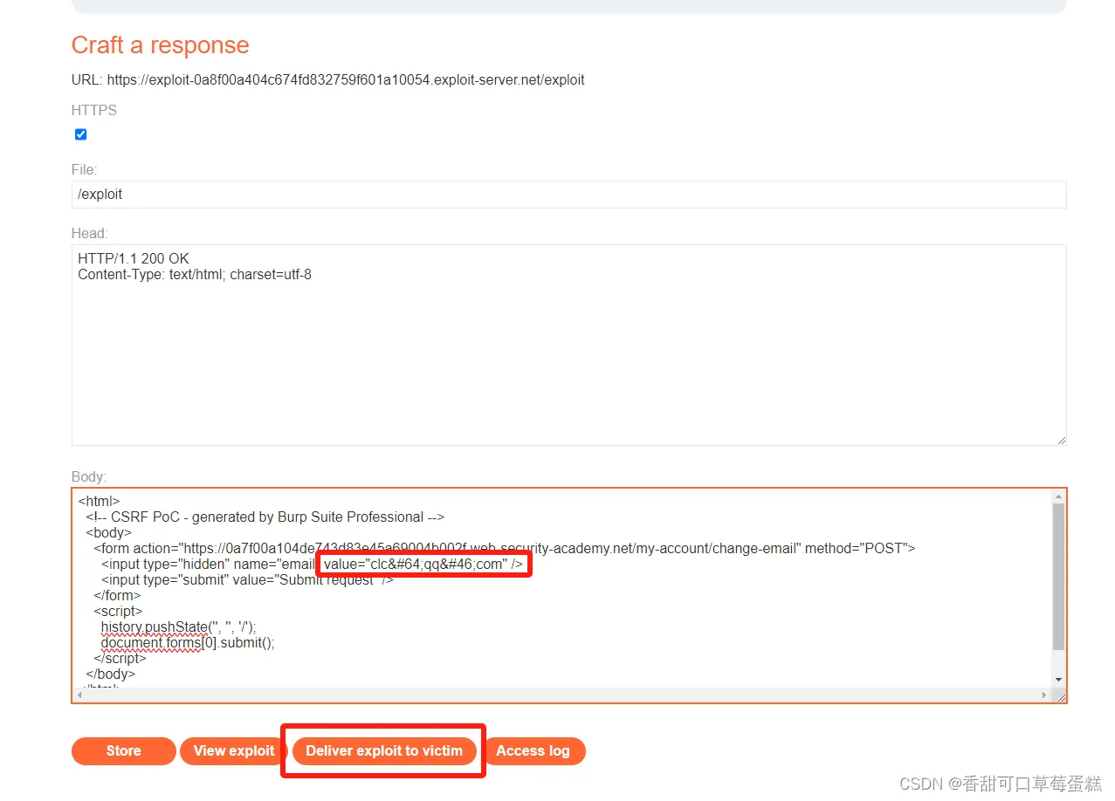Click the 'File:' label
Viewport: 1115px width, 801px height.
(x=85, y=169)
